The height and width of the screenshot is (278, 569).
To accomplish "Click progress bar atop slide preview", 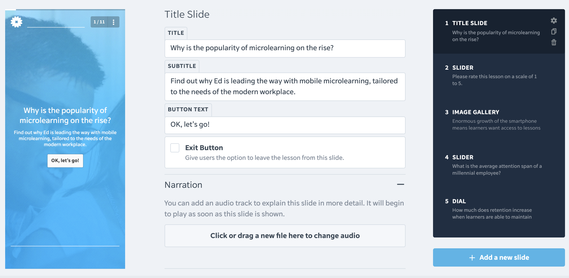I will click(x=65, y=10).
